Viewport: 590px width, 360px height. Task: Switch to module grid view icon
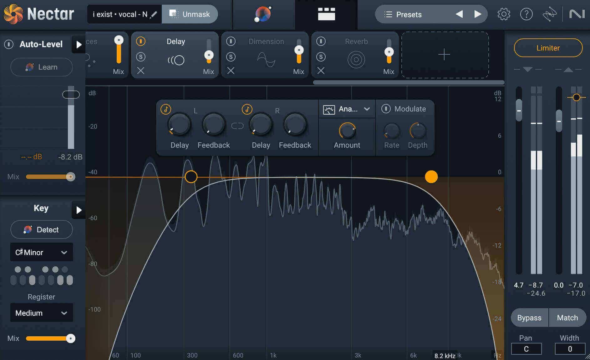326,14
